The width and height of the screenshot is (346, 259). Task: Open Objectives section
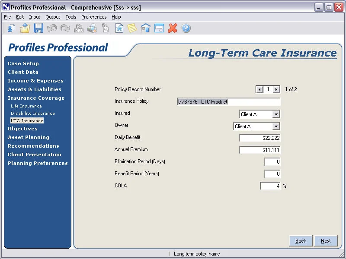[x=23, y=129]
